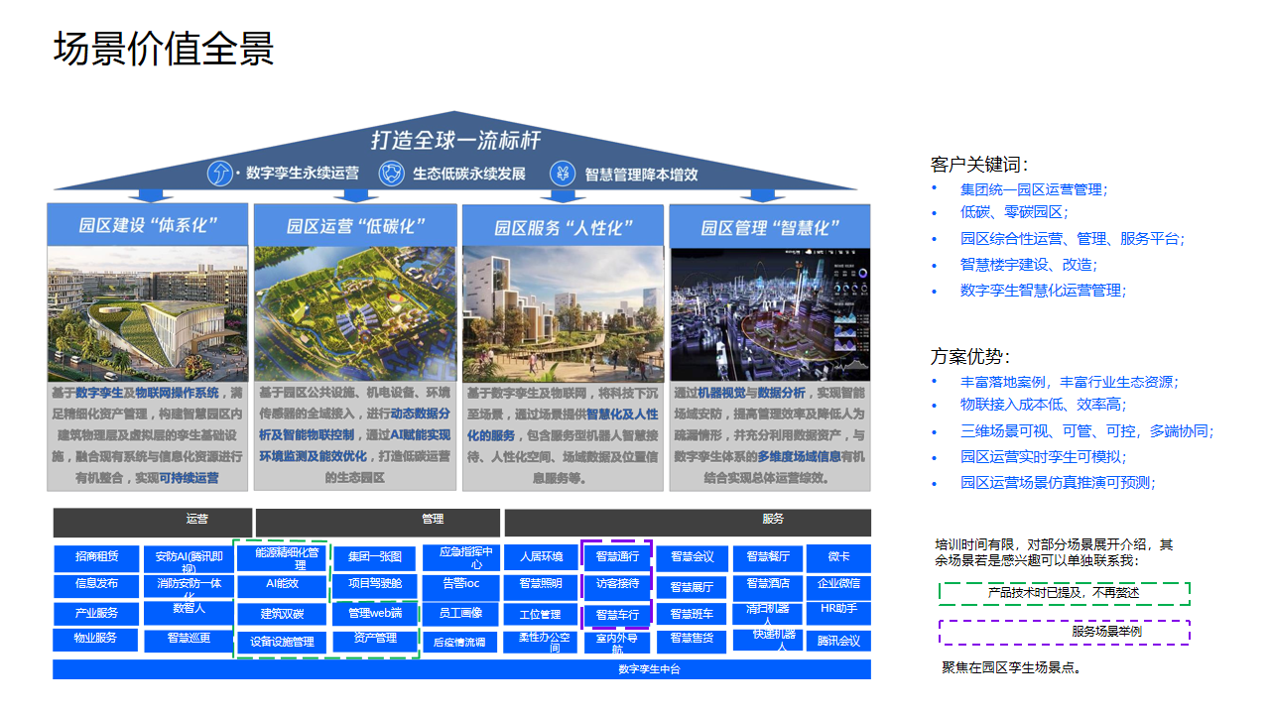Open the 园区服务"人性化" street scene image
This screenshot has width=1270, height=714.
point(563,314)
